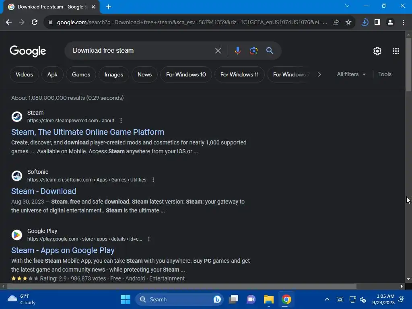Click Steam favicon in first result
This screenshot has width=412, height=309.
click(17, 116)
